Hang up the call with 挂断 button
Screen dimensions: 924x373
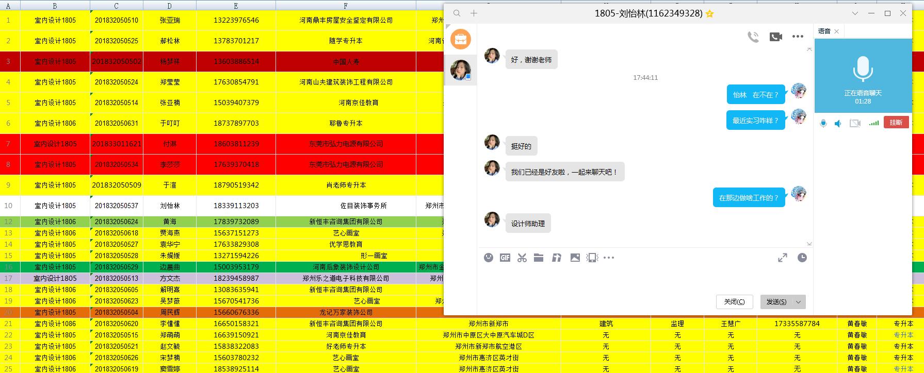896,123
